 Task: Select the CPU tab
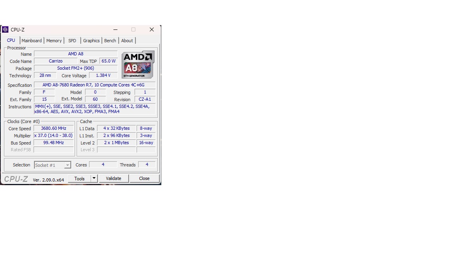[11, 40]
